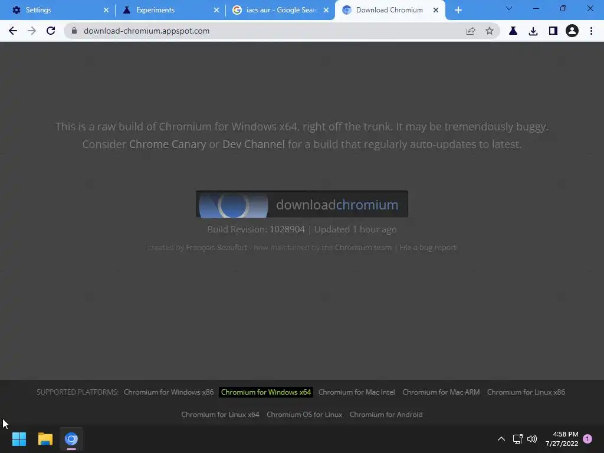
Task: Click the forward navigation arrow
Action: click(32, 31)
